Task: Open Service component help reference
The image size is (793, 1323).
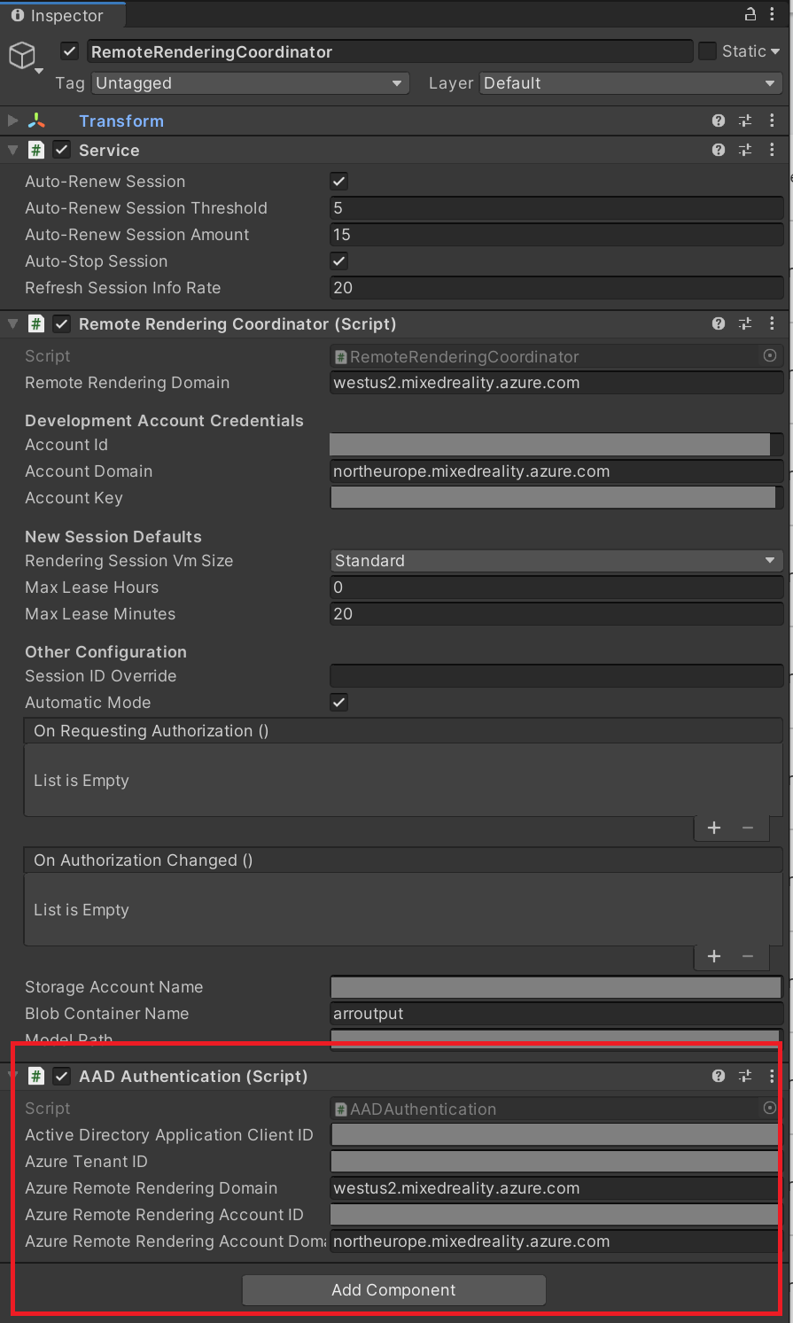Action: point(719,150)
